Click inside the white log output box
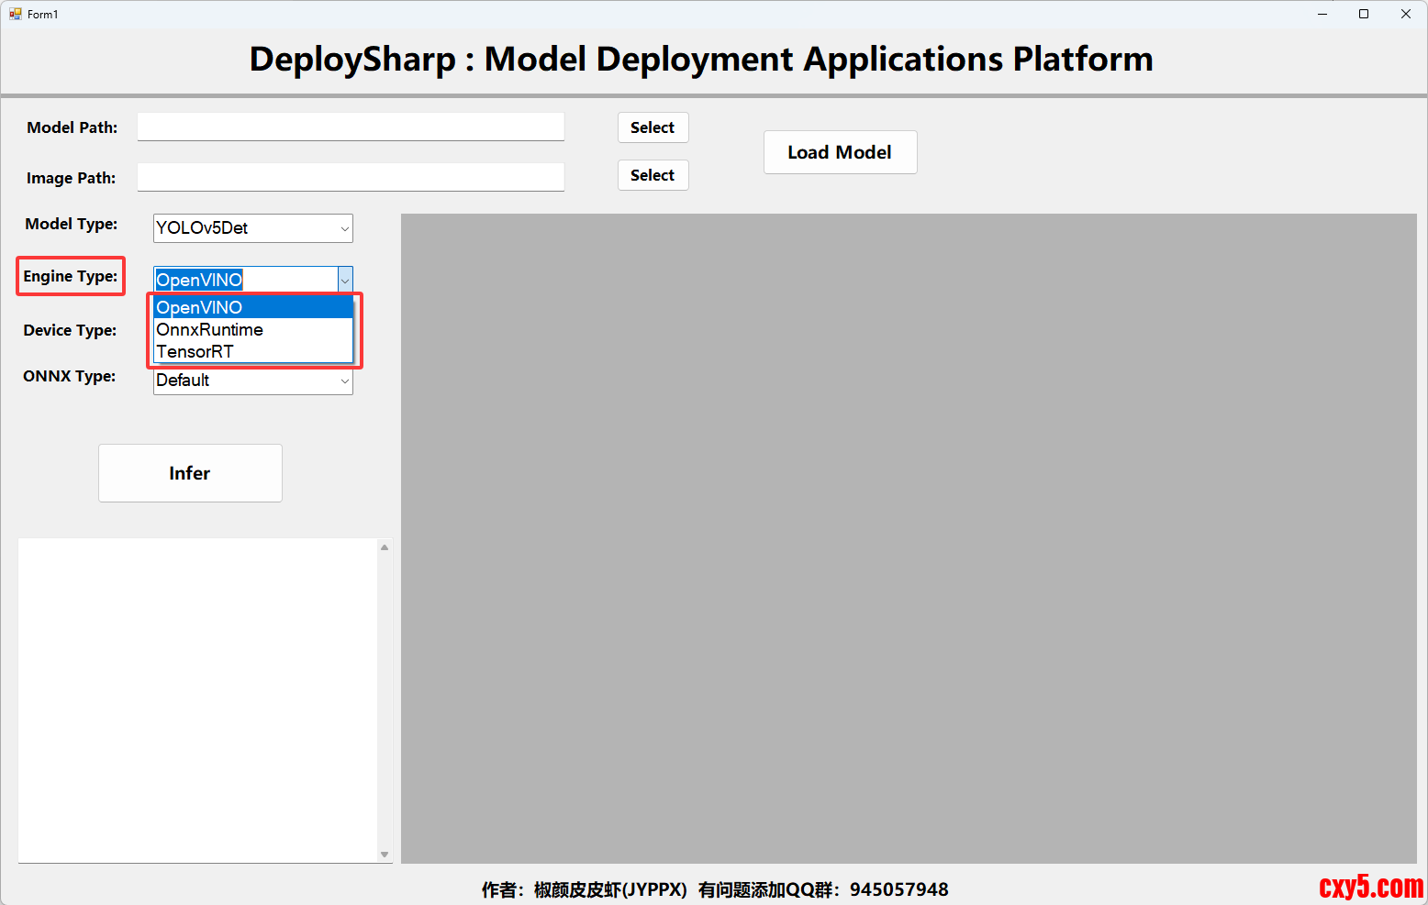Viewport: 1428px width, 905px height. (x=197, y=700)
